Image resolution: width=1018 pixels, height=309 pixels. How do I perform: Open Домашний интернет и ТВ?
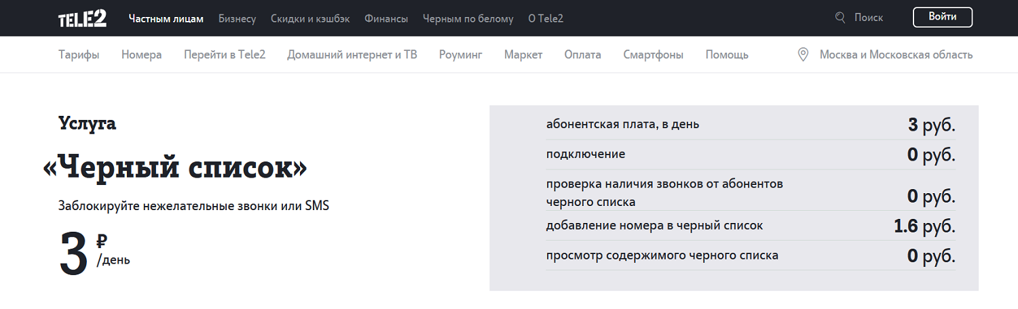coord(352,55)
